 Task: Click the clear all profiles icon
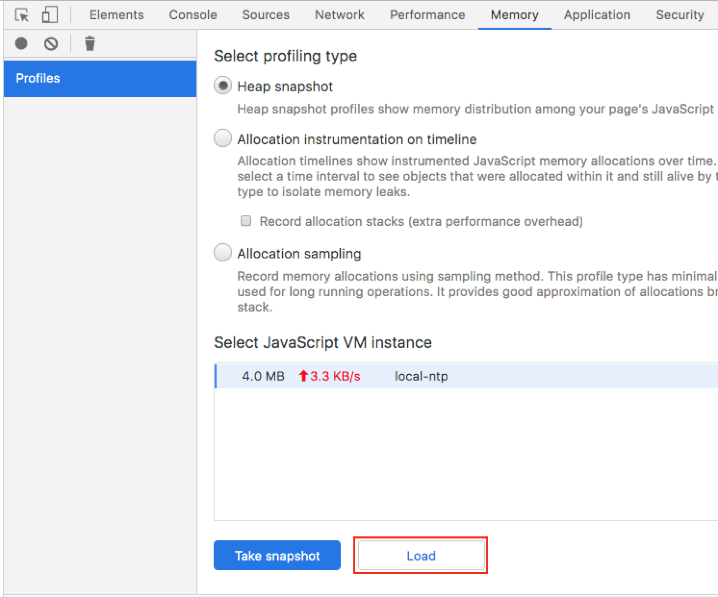coord(51,44)
